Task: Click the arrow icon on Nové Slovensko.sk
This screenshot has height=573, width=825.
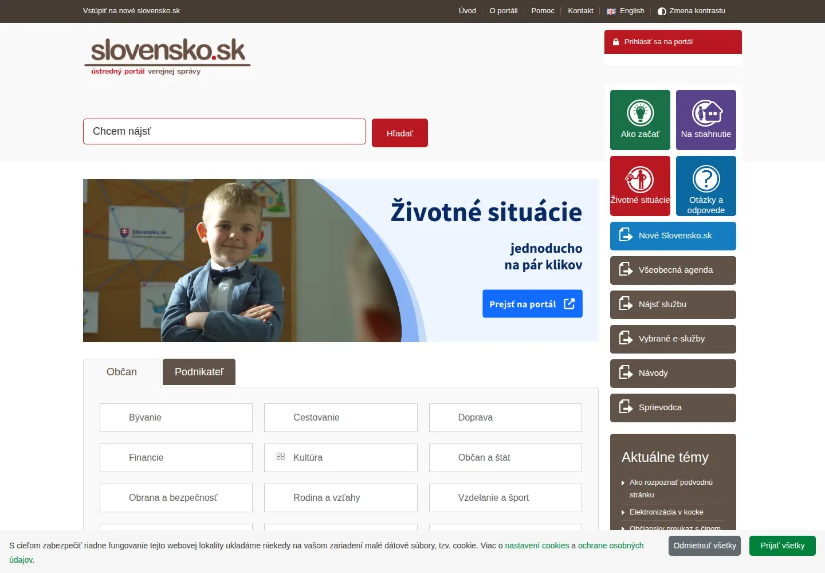Action: point(626,236)
